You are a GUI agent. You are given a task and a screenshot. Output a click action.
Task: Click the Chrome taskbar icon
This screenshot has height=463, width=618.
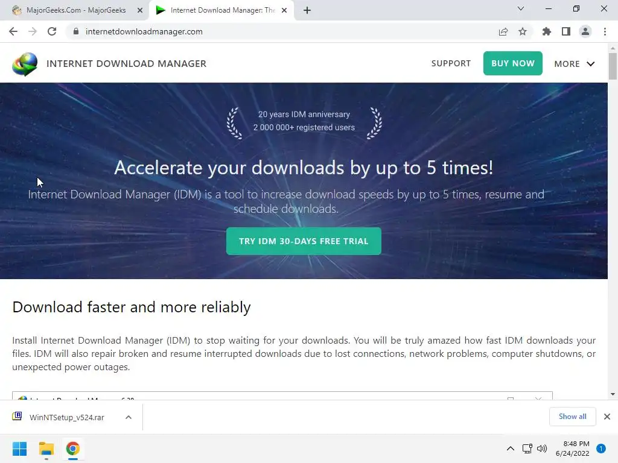pyautogui.click(x=72, y=449)
